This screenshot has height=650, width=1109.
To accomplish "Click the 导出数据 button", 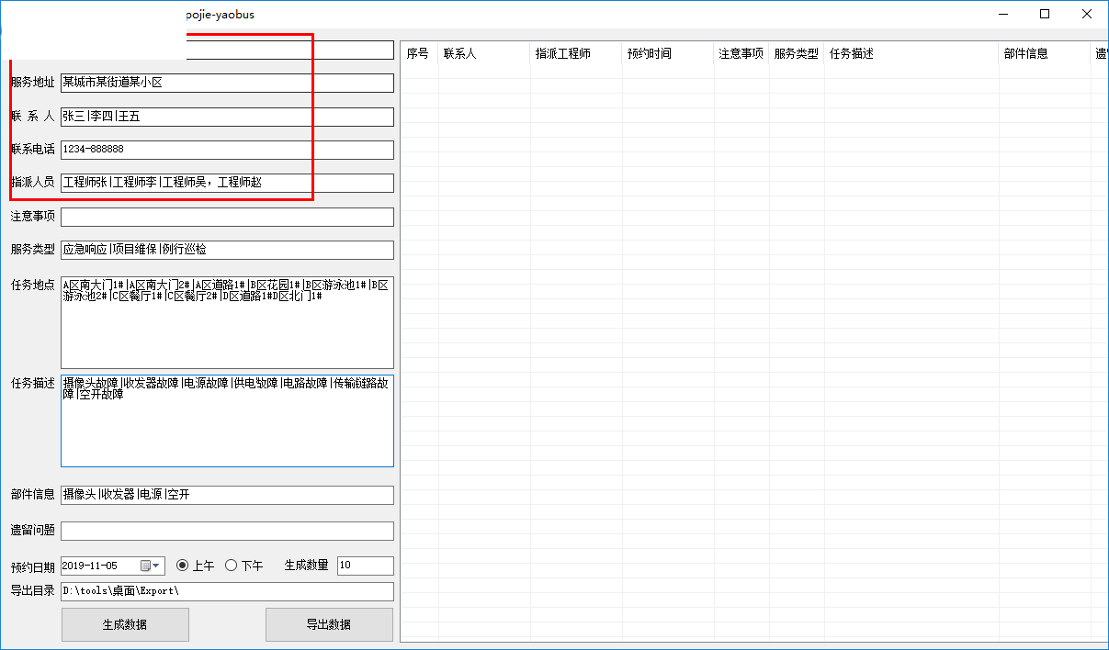I will pos(329,624).
